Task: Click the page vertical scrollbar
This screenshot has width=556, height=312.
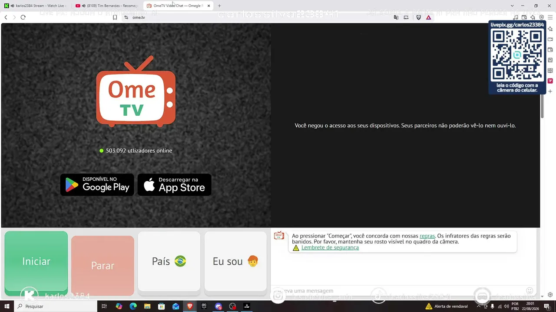Action: point(542,105)
